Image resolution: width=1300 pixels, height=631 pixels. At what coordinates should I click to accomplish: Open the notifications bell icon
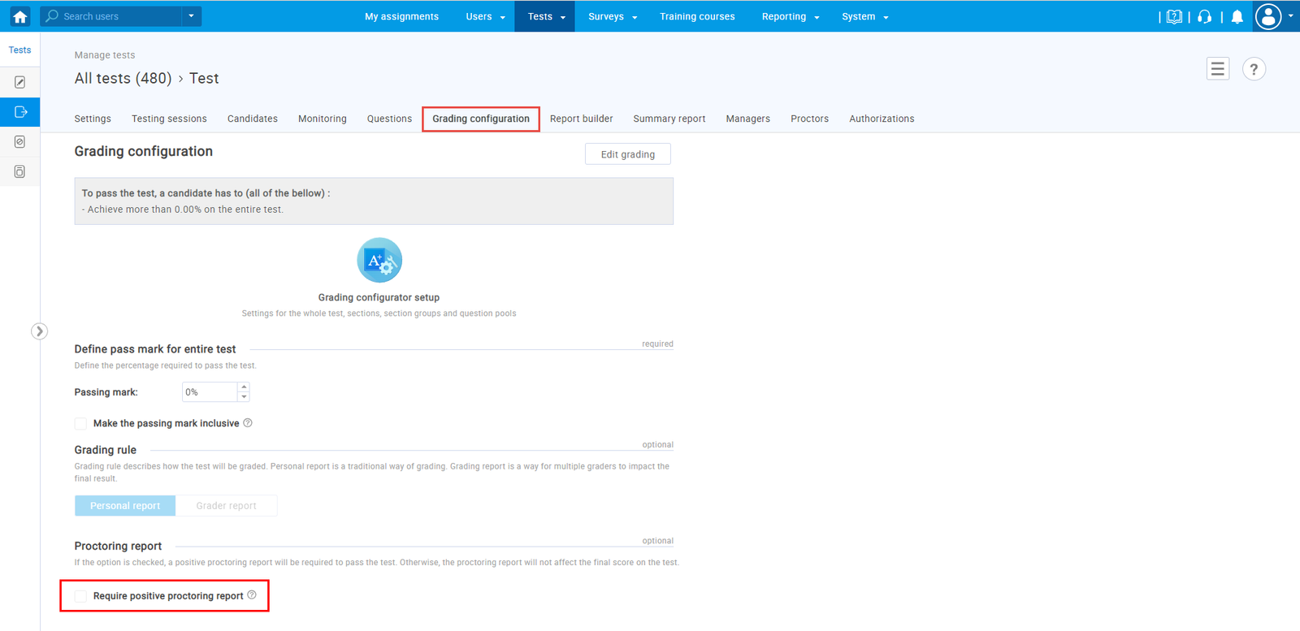click(1237, 17)
